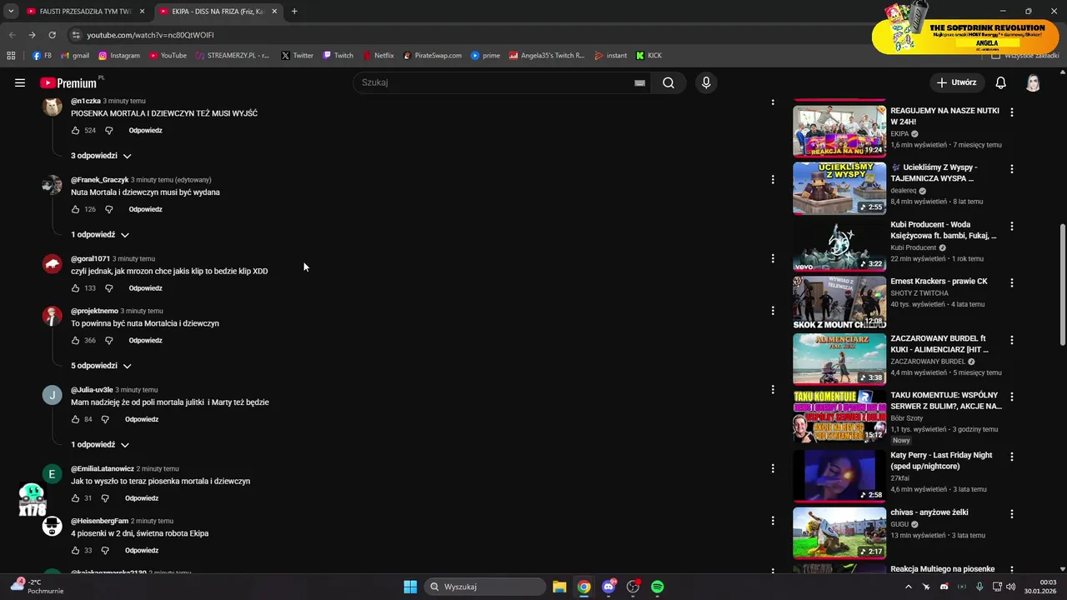Image resolution: width=1067 pixels, height=600 pixels.
Task: Open Chrome from the taskbar
Action: [584, 587]
